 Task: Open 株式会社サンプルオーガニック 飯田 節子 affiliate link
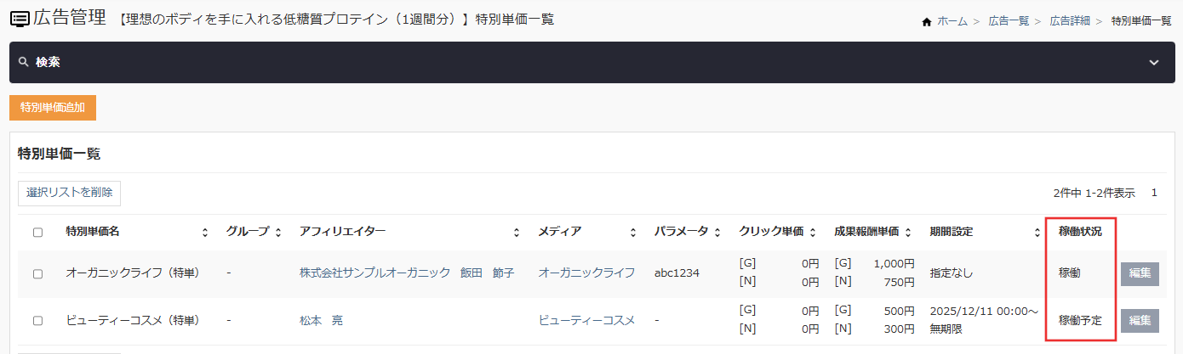click(x=407, y=273)
